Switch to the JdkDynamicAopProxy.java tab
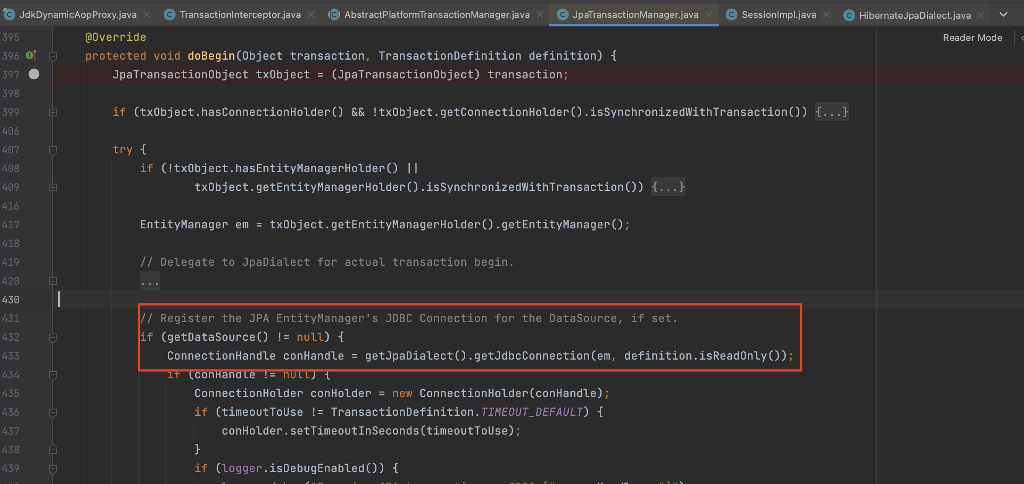 (78, 15)
